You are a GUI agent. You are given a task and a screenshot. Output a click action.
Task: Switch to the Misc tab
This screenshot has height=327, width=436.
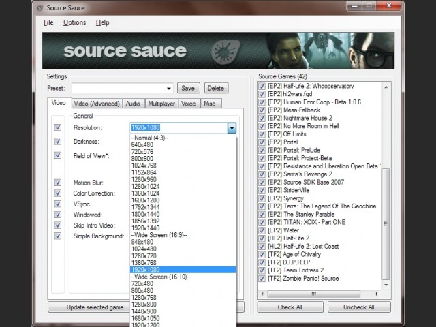(x=210, y=104)
